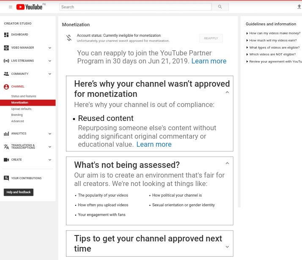Open 'What types of videos are eligible?'
This screenshot has height=260, width=302.
pyautogui.click(x=275, y=47)
